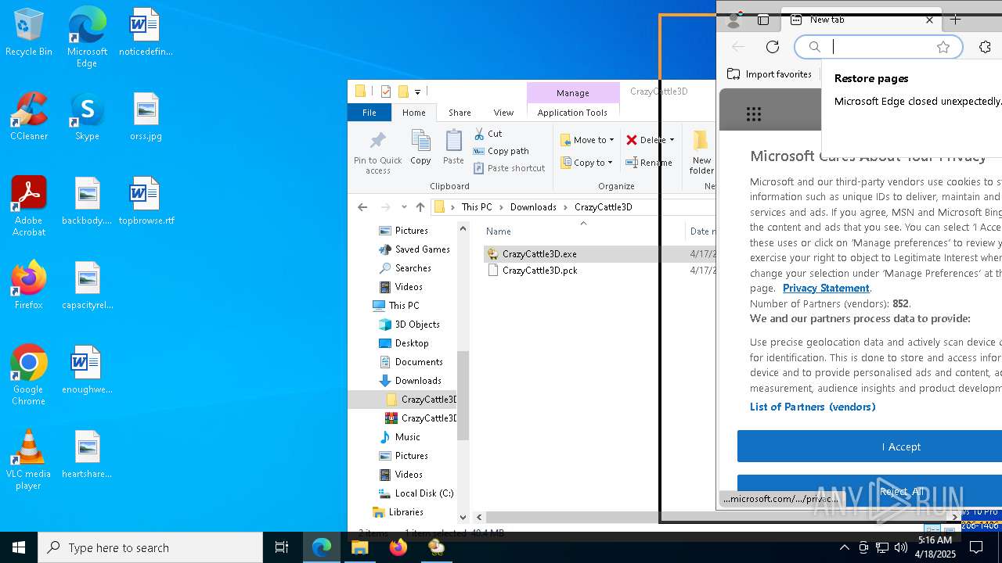Click taskbar search box
This screenshot has height=563, width=1002.
[x=150, y=547]
